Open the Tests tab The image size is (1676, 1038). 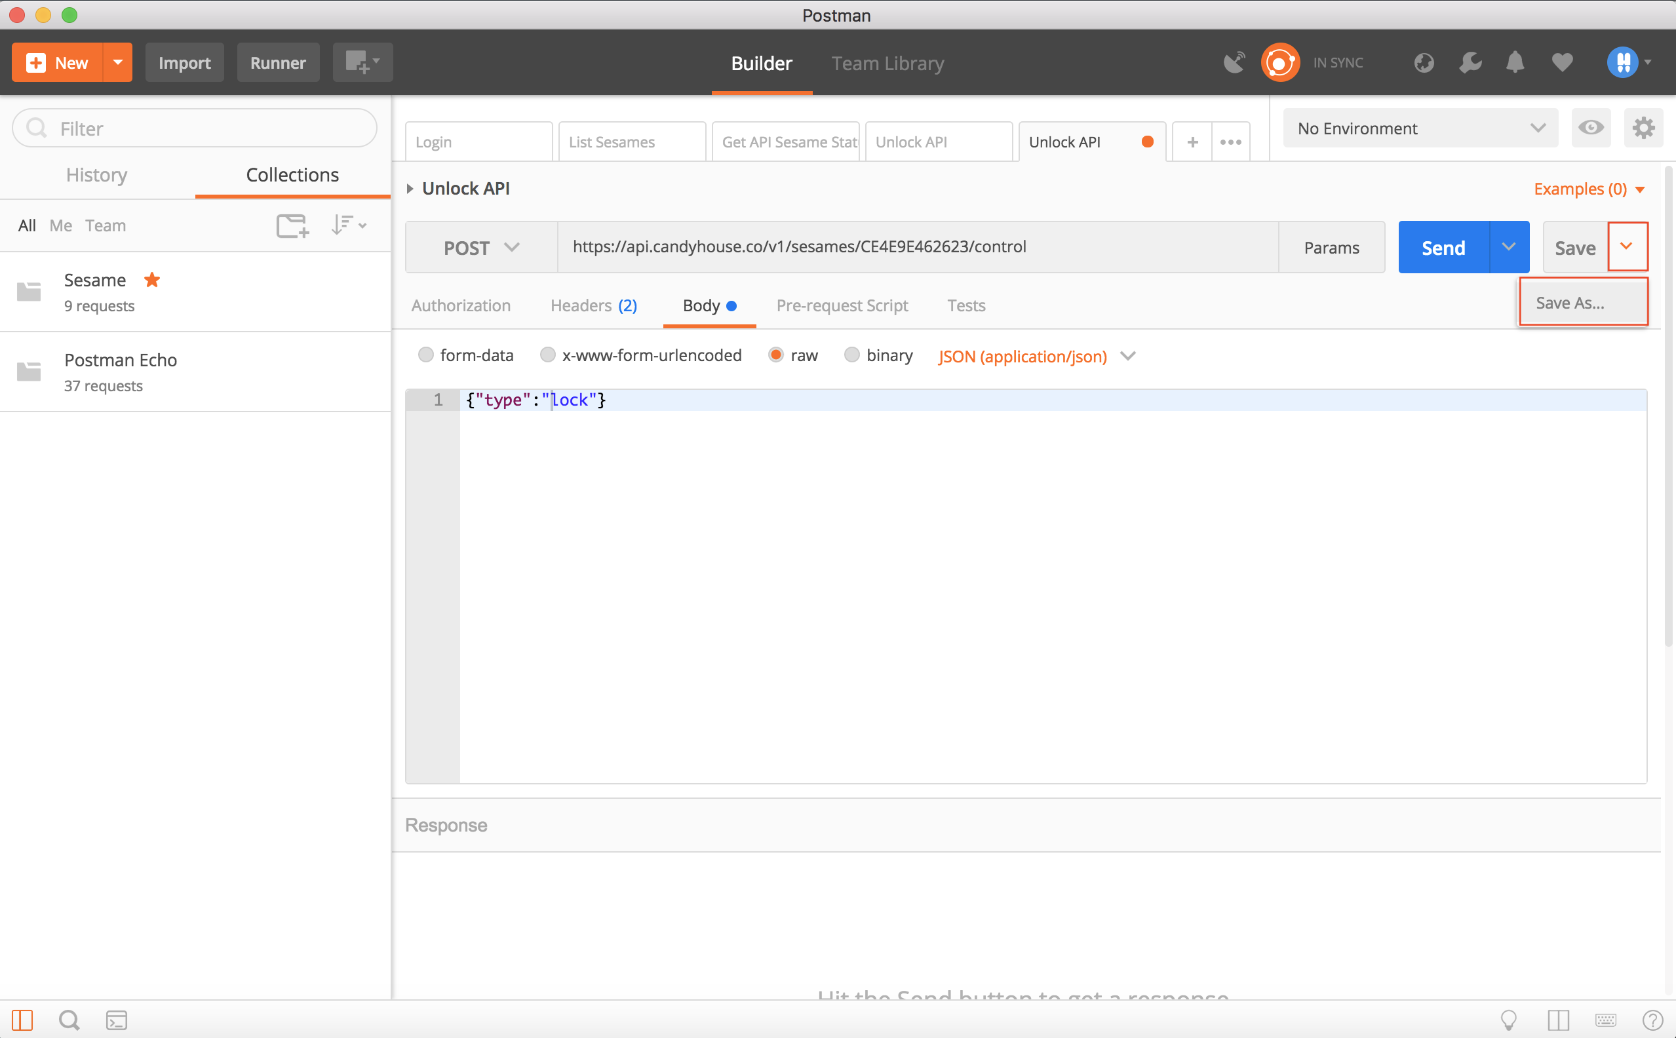(966, 305)
